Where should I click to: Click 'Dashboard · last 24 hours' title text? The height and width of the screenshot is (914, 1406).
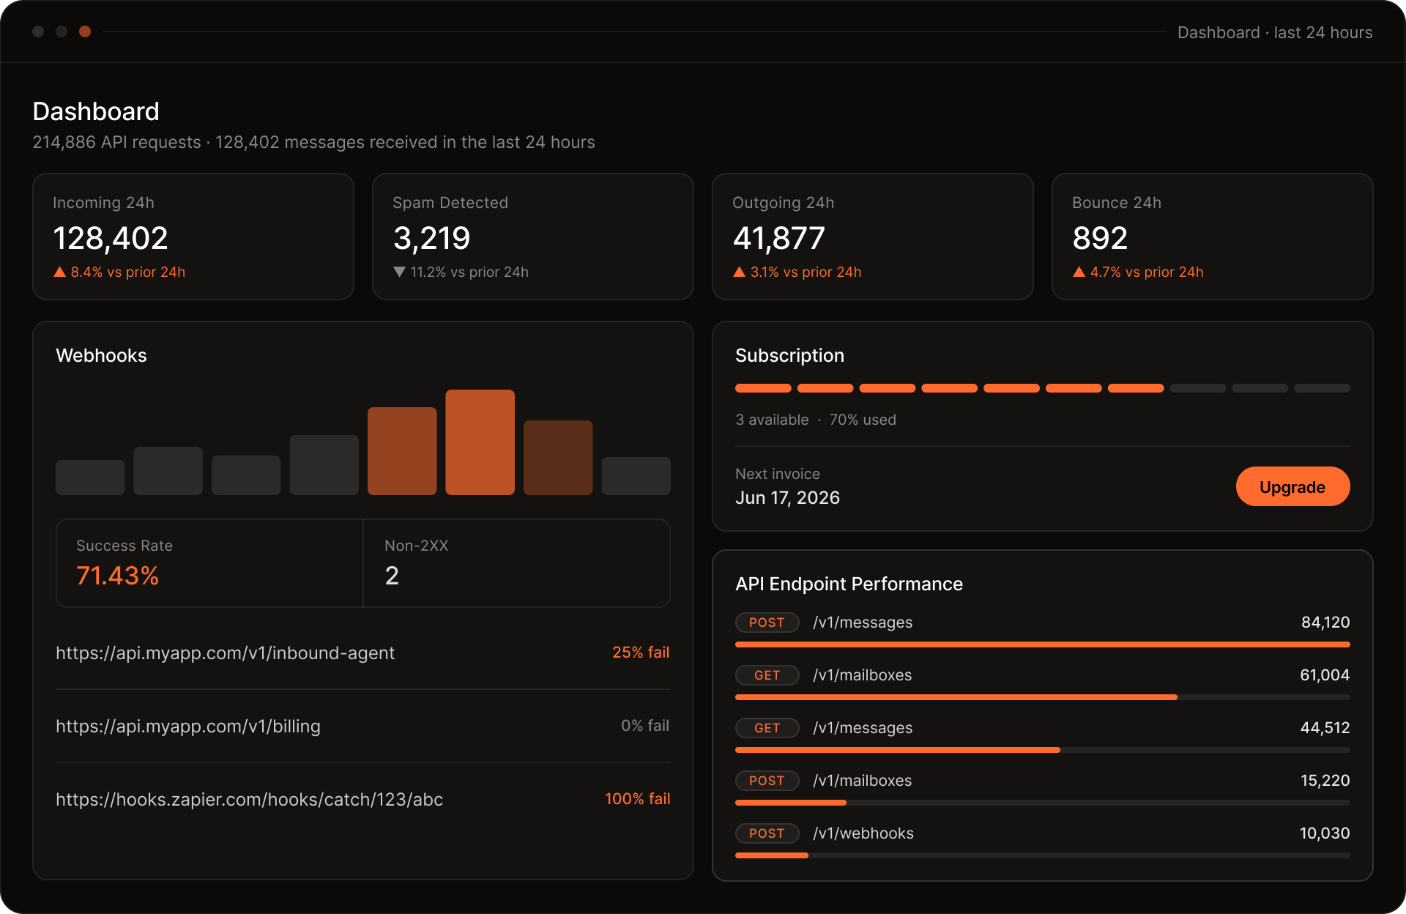[1275, 32]
